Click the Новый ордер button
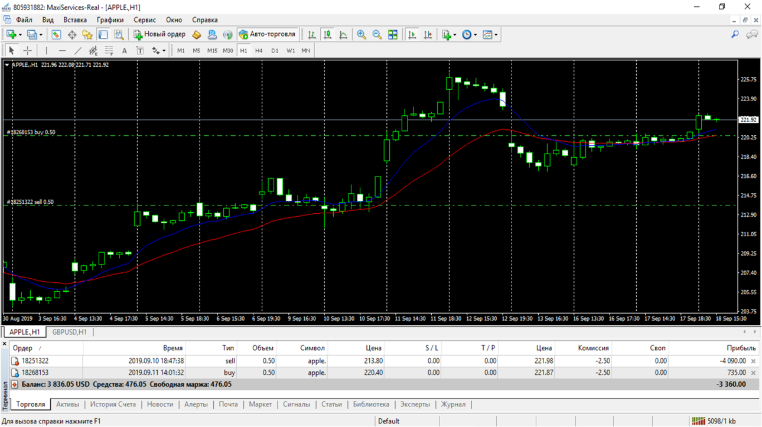 (x=159, y=35)
